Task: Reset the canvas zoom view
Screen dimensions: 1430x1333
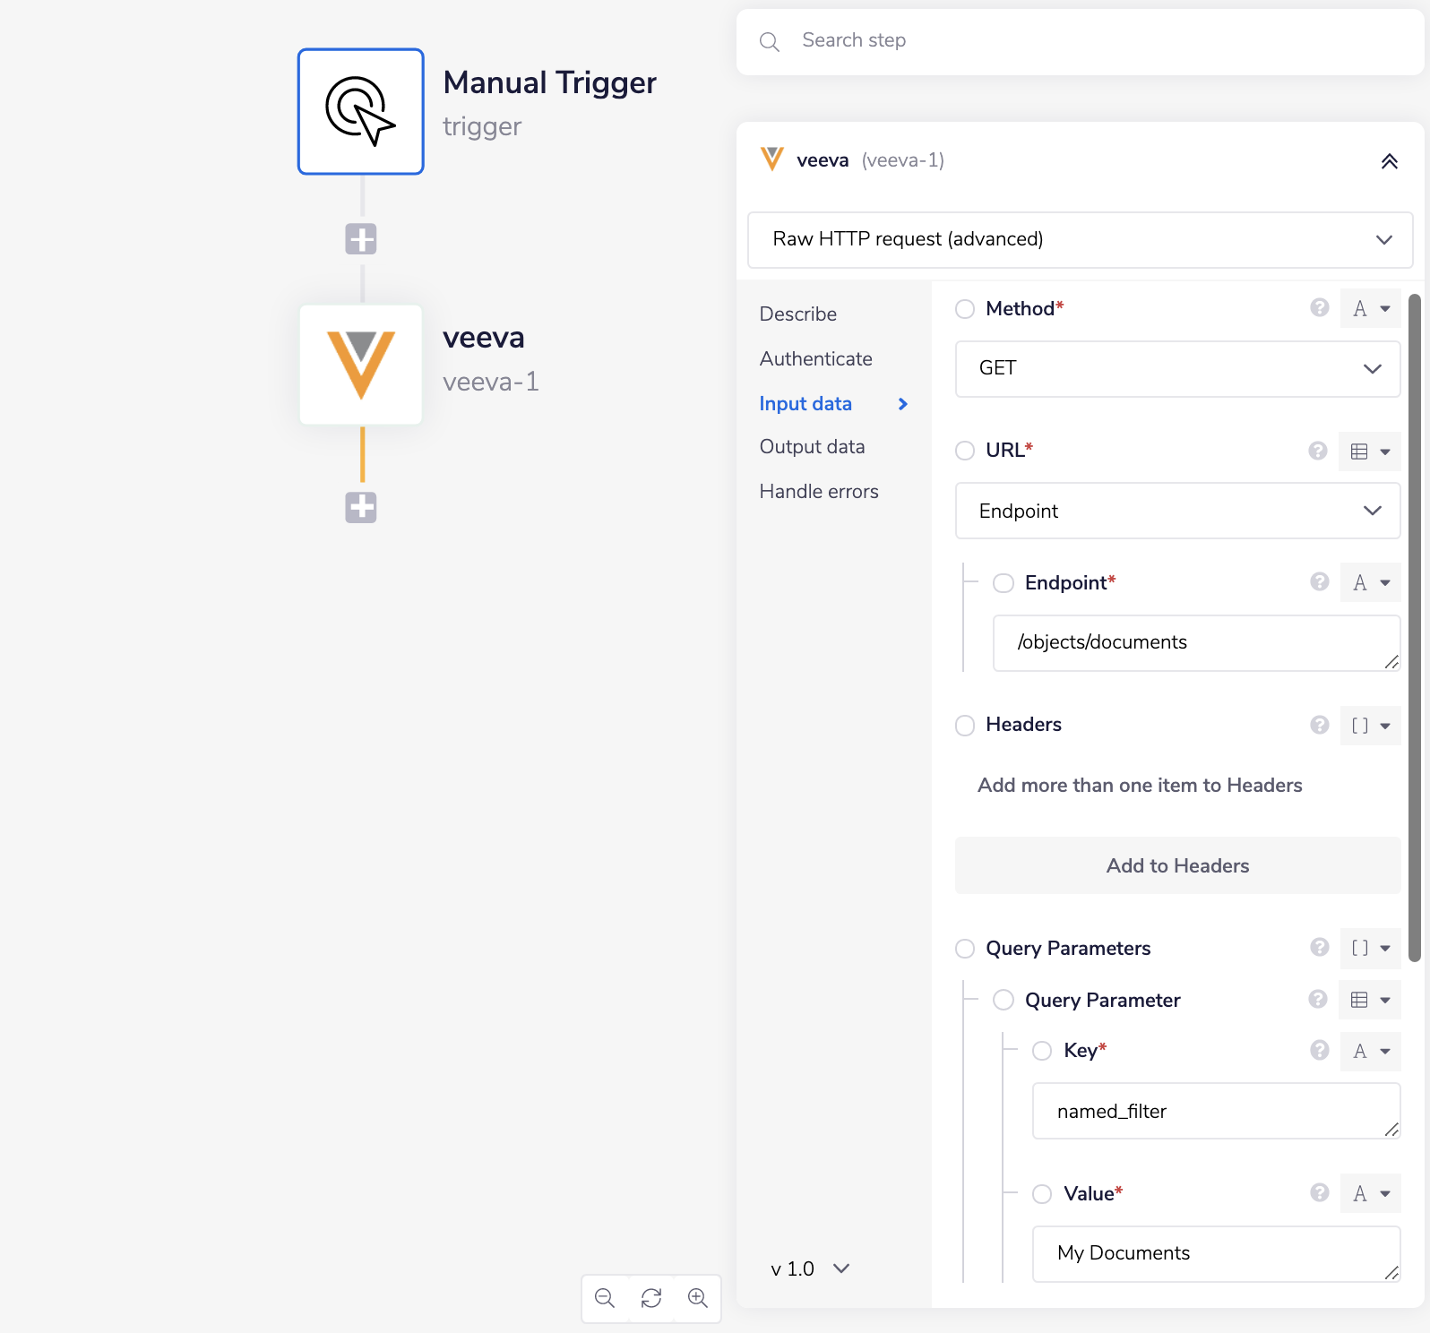Action: 651,1298
